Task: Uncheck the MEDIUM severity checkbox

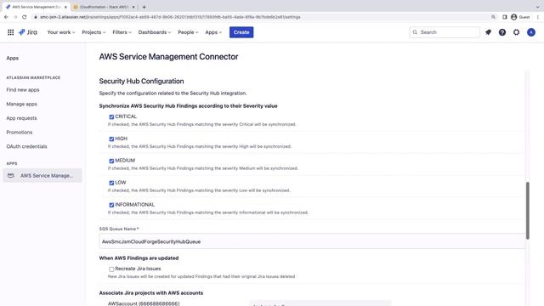Action: click(111, 161)
